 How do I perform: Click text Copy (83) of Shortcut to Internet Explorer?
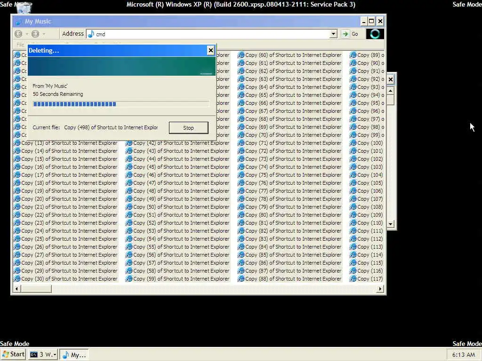(x=293, y=239)
